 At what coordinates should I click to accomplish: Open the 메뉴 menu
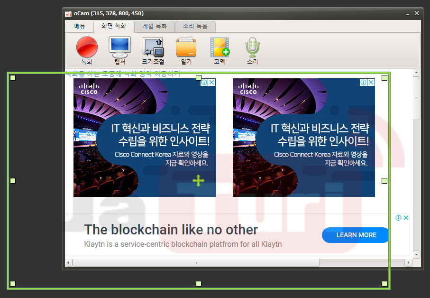pos(80,27)
